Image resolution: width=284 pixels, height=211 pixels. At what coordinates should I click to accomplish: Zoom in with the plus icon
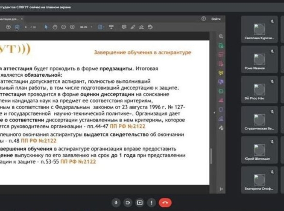click(x=72, y=27)
